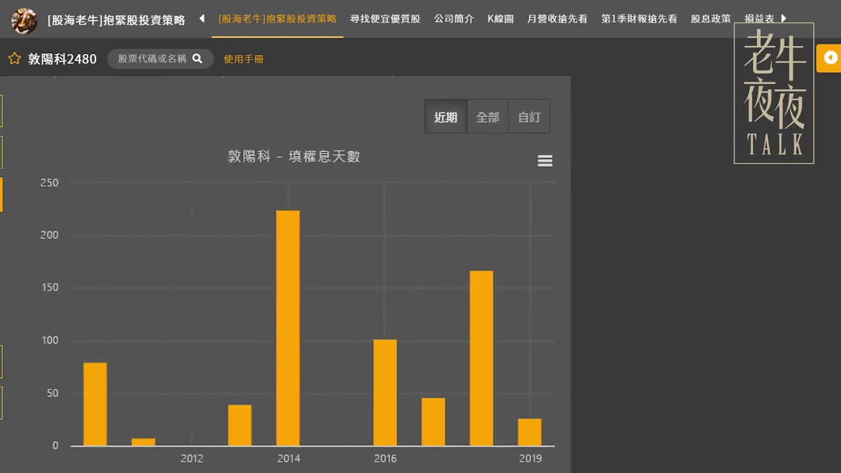Select 近期 range button

445,117
